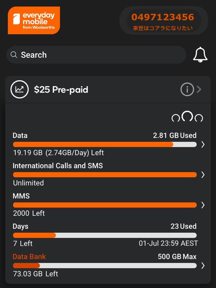Expand Data Bank details chevron

click(203, 265)
